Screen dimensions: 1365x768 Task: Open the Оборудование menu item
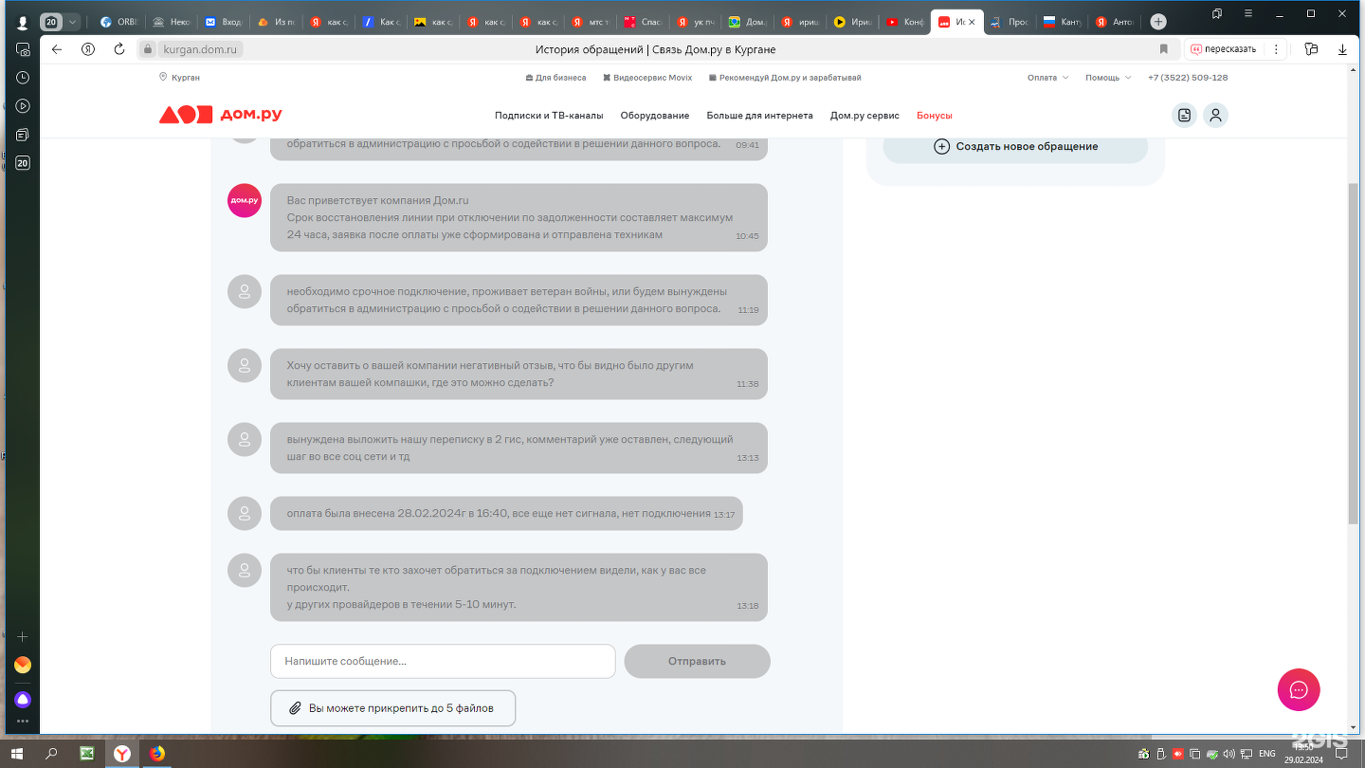655,116
